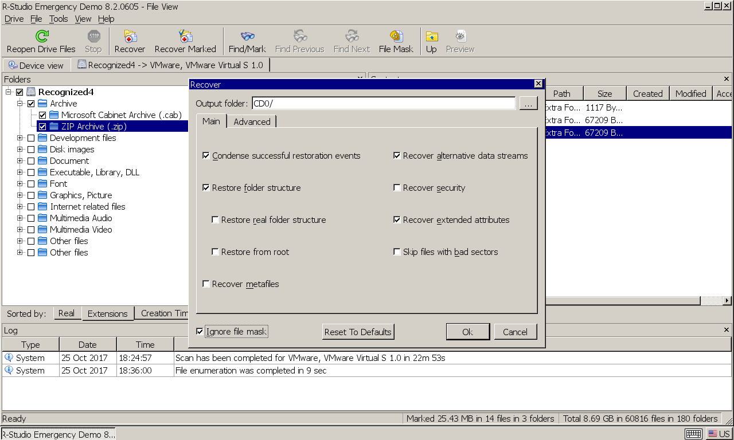Open the Drive menu

click(x=14, y=19)
